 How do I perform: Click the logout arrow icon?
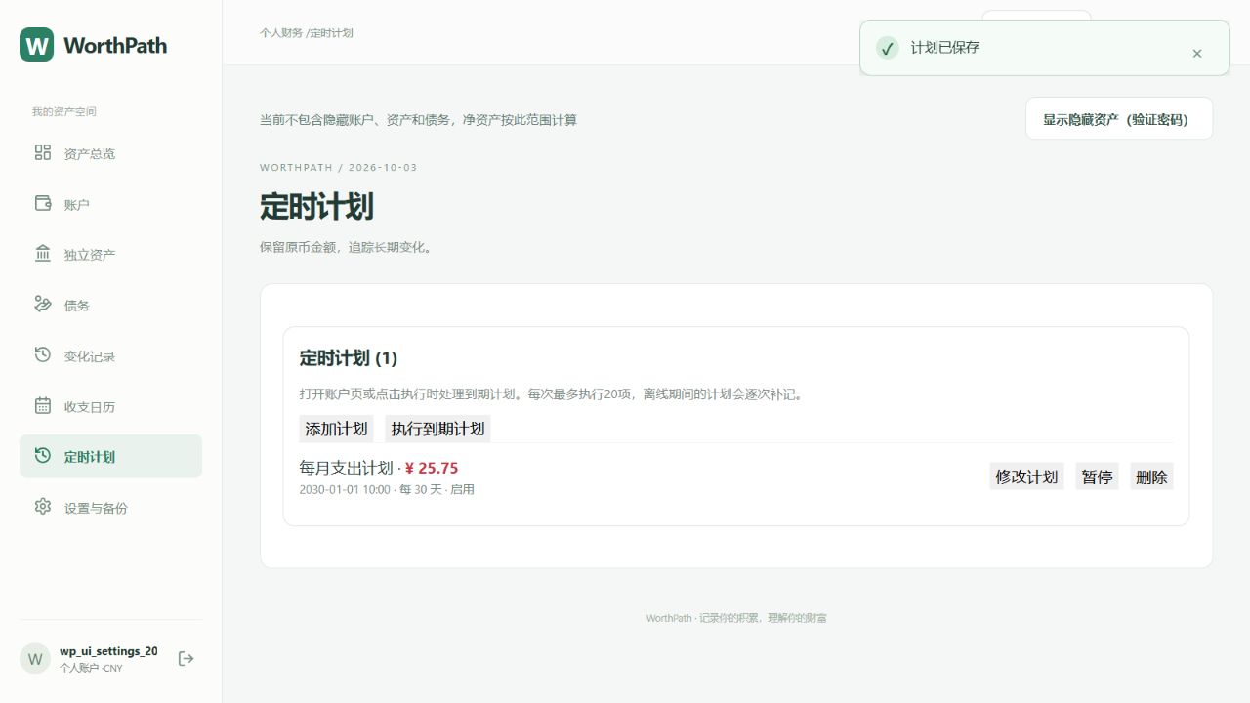[187, 659]
